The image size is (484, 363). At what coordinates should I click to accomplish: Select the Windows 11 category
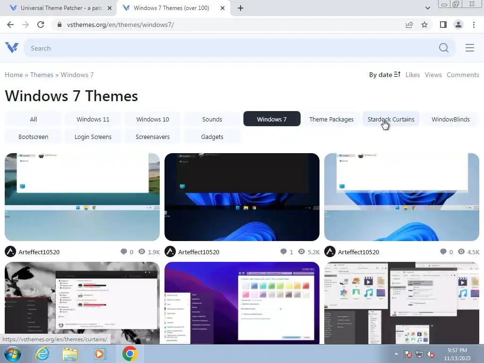point(93,119)
